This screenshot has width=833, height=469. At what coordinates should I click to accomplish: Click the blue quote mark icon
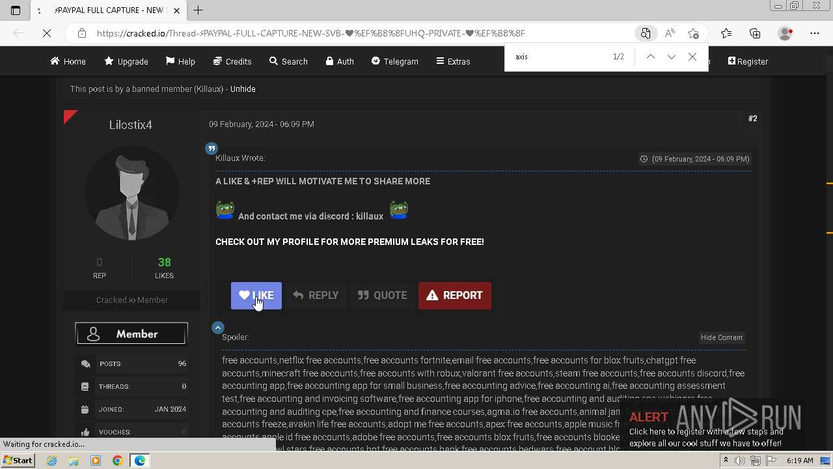coord(212,149)
